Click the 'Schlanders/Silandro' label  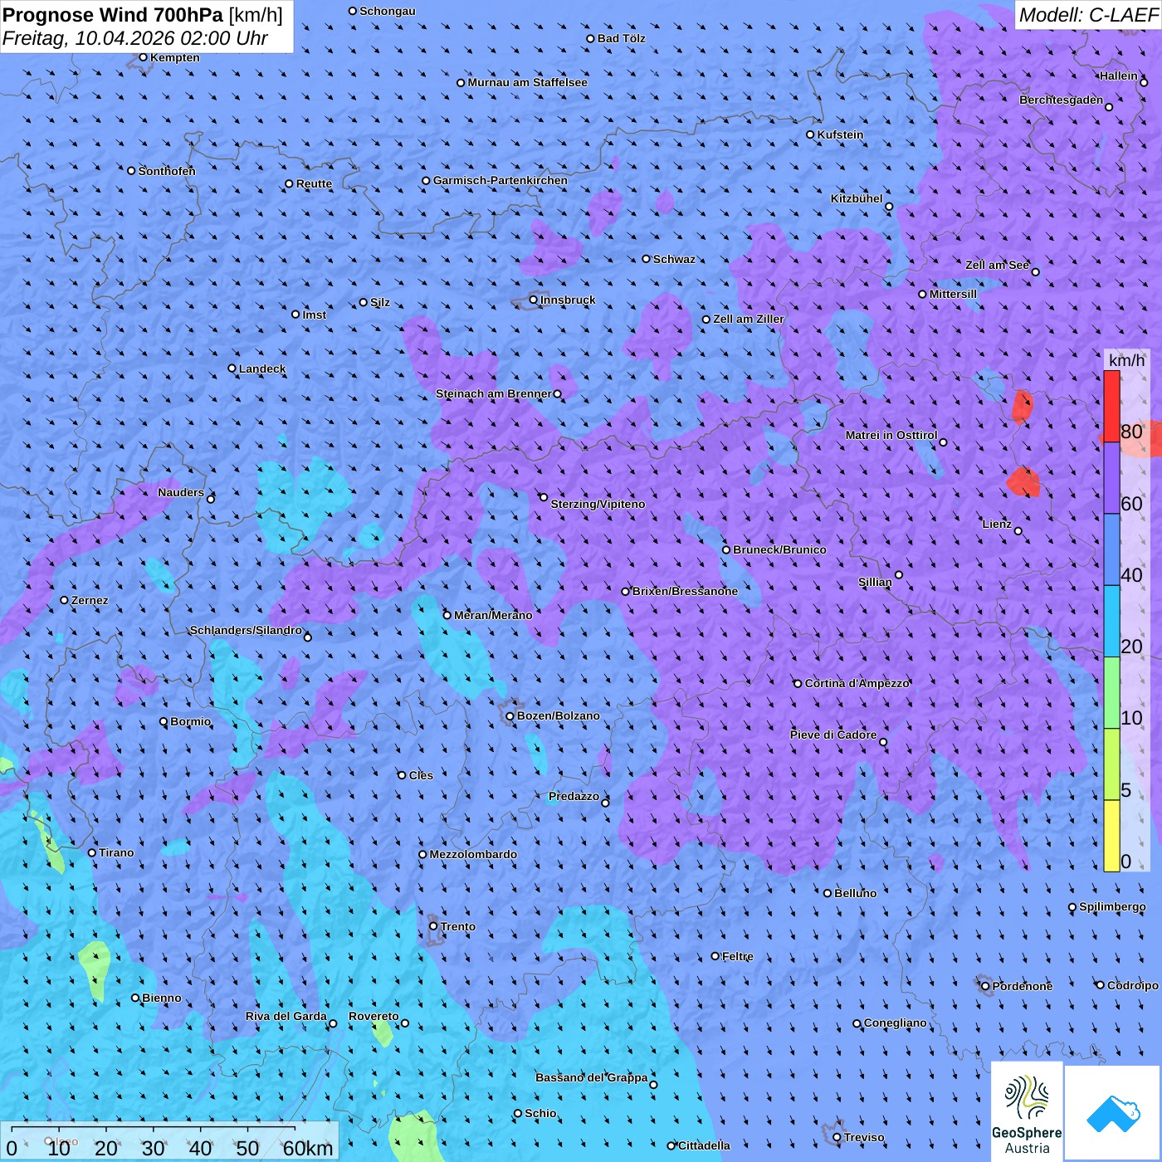[246, 630]
